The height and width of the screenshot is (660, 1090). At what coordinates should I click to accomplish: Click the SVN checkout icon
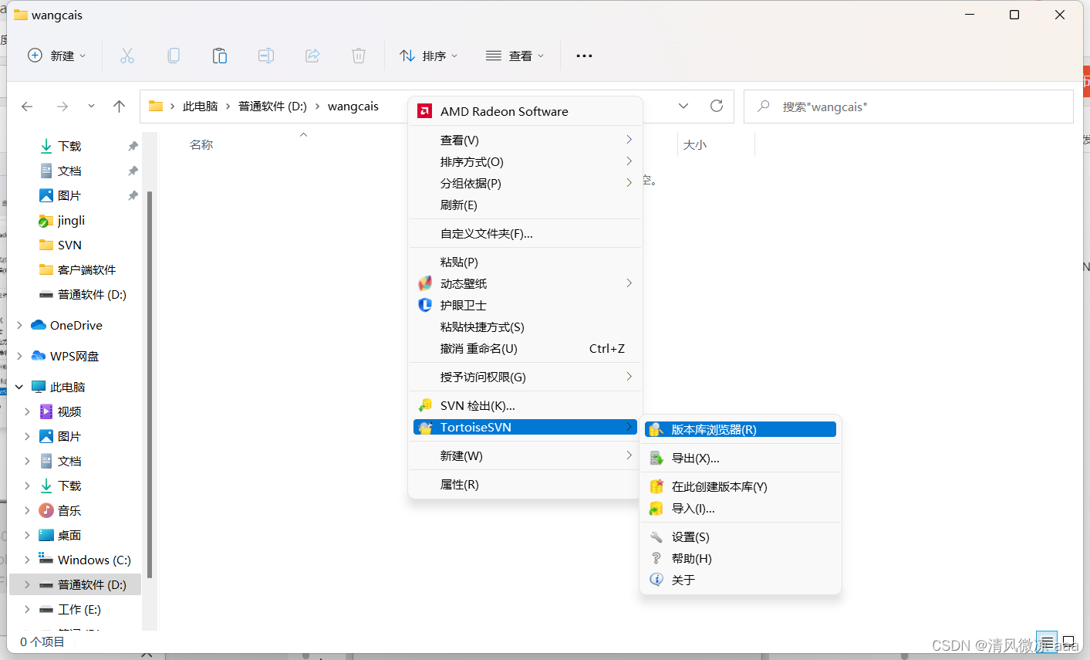point(424,405)
